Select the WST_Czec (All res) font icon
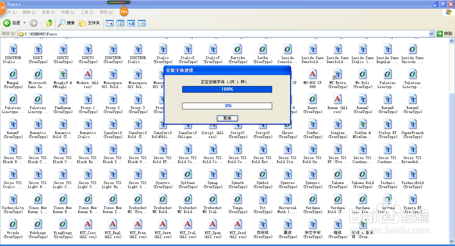 pyautogui.click(x=88, y=224)
